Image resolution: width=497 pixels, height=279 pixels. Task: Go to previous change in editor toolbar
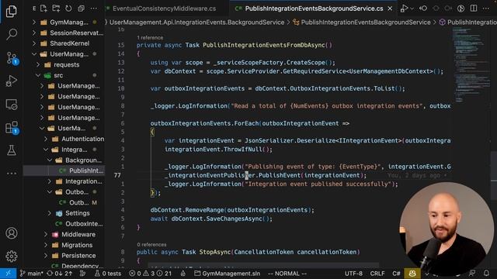423,9
